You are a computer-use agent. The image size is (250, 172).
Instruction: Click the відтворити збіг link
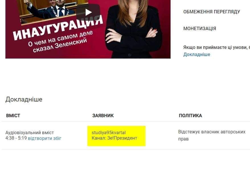point(45,138)
